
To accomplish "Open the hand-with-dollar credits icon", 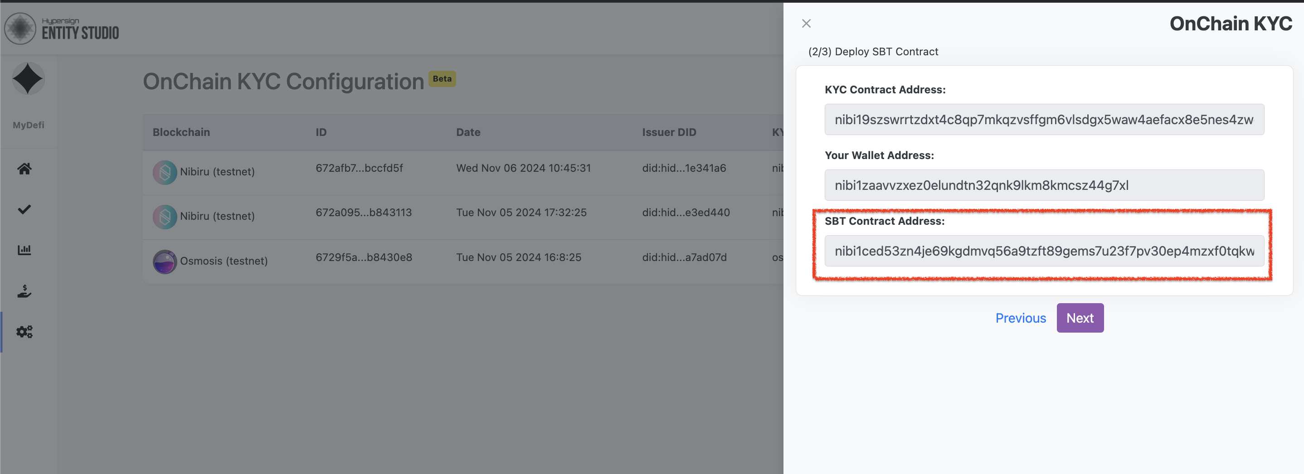I will (24, 291).
